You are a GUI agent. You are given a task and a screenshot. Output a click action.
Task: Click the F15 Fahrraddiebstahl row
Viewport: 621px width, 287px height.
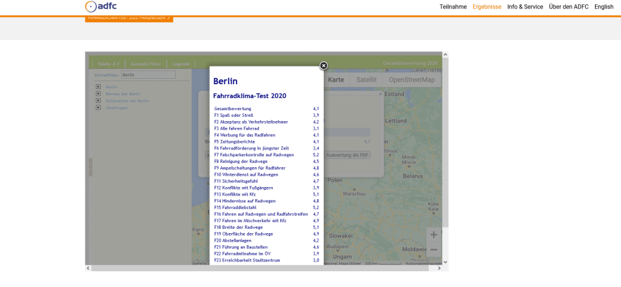pos(267,208)
